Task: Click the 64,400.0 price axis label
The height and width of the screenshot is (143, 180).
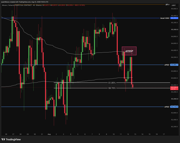Action: coord(174,50)
